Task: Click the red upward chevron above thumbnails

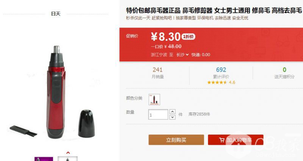Action: (x=68, y=153)
